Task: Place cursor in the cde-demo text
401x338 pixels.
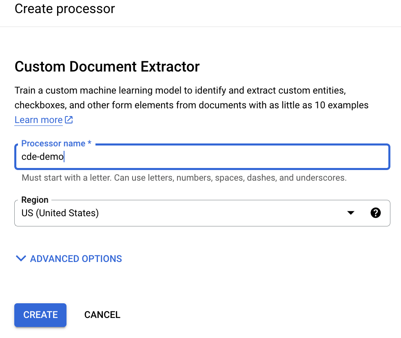Action: point(42,157)
